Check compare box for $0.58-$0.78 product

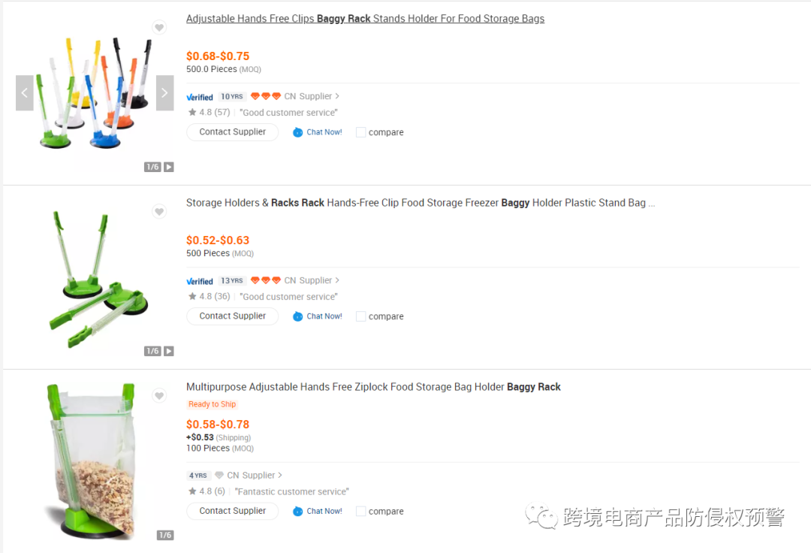(x=361, y=511)
